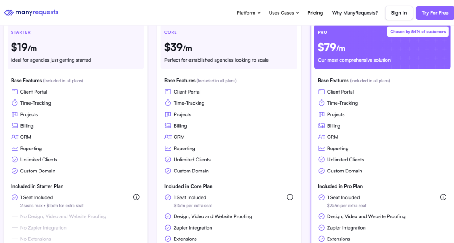This screenshot has width=454, height=243.
Task: Click Custom Domain checkmark in Core plan
Action: coord(168,171)
